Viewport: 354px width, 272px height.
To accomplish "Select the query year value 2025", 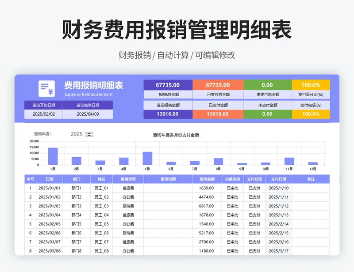I will point(76,134).
